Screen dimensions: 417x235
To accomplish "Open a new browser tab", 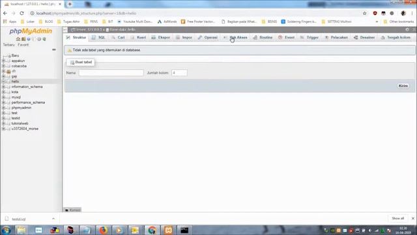I will pos(70,4).
